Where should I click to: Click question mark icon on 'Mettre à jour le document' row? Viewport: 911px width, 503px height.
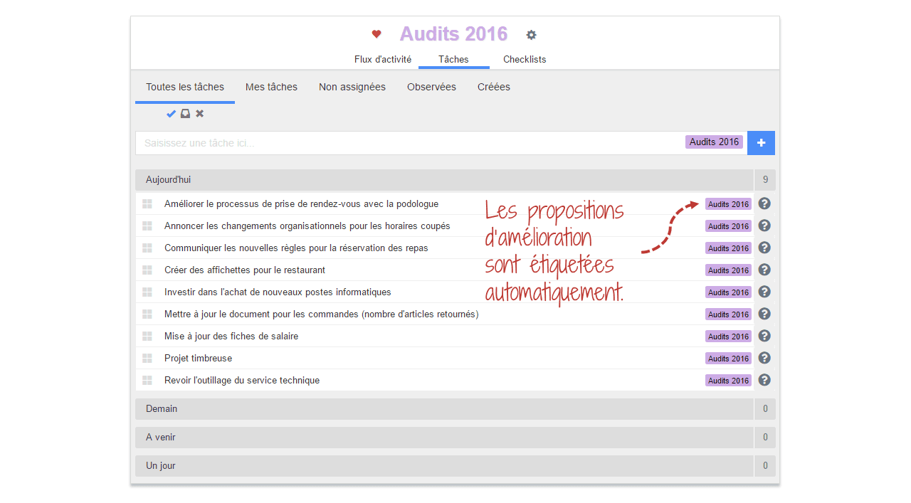pos(764,314)
